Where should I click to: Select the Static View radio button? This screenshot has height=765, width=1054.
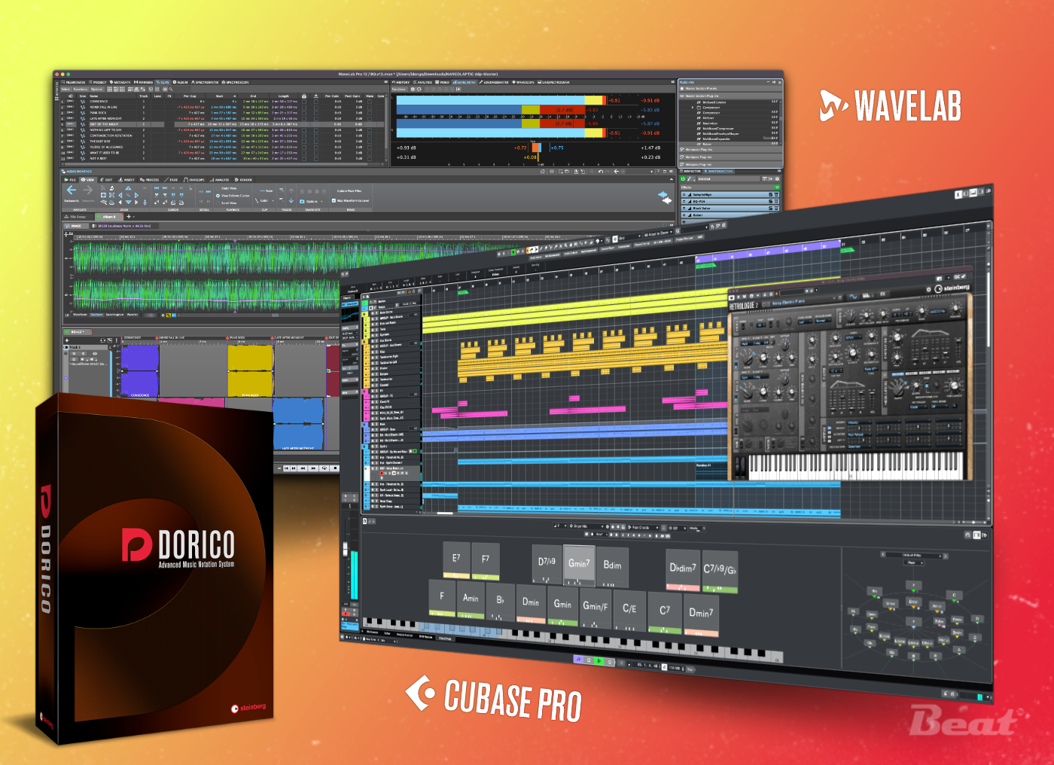coord(218,188)
